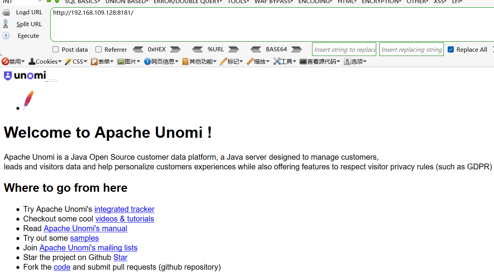Open the 网页信息 (Information) dropdown

click(x=161, y=61)
